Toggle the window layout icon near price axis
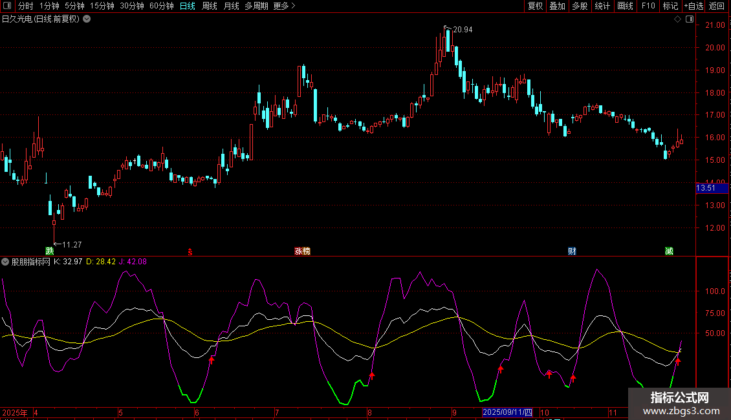Screen dimensions: 731x420 [x=690, y=19]
